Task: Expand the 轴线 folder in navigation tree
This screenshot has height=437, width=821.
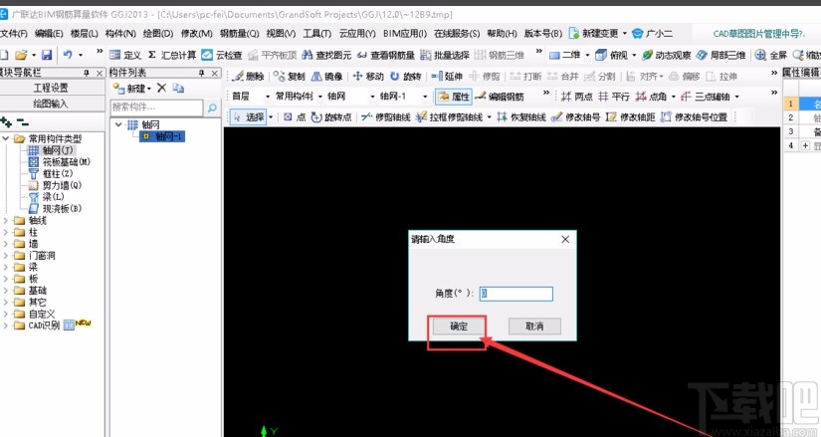Action: click(6, 221)
